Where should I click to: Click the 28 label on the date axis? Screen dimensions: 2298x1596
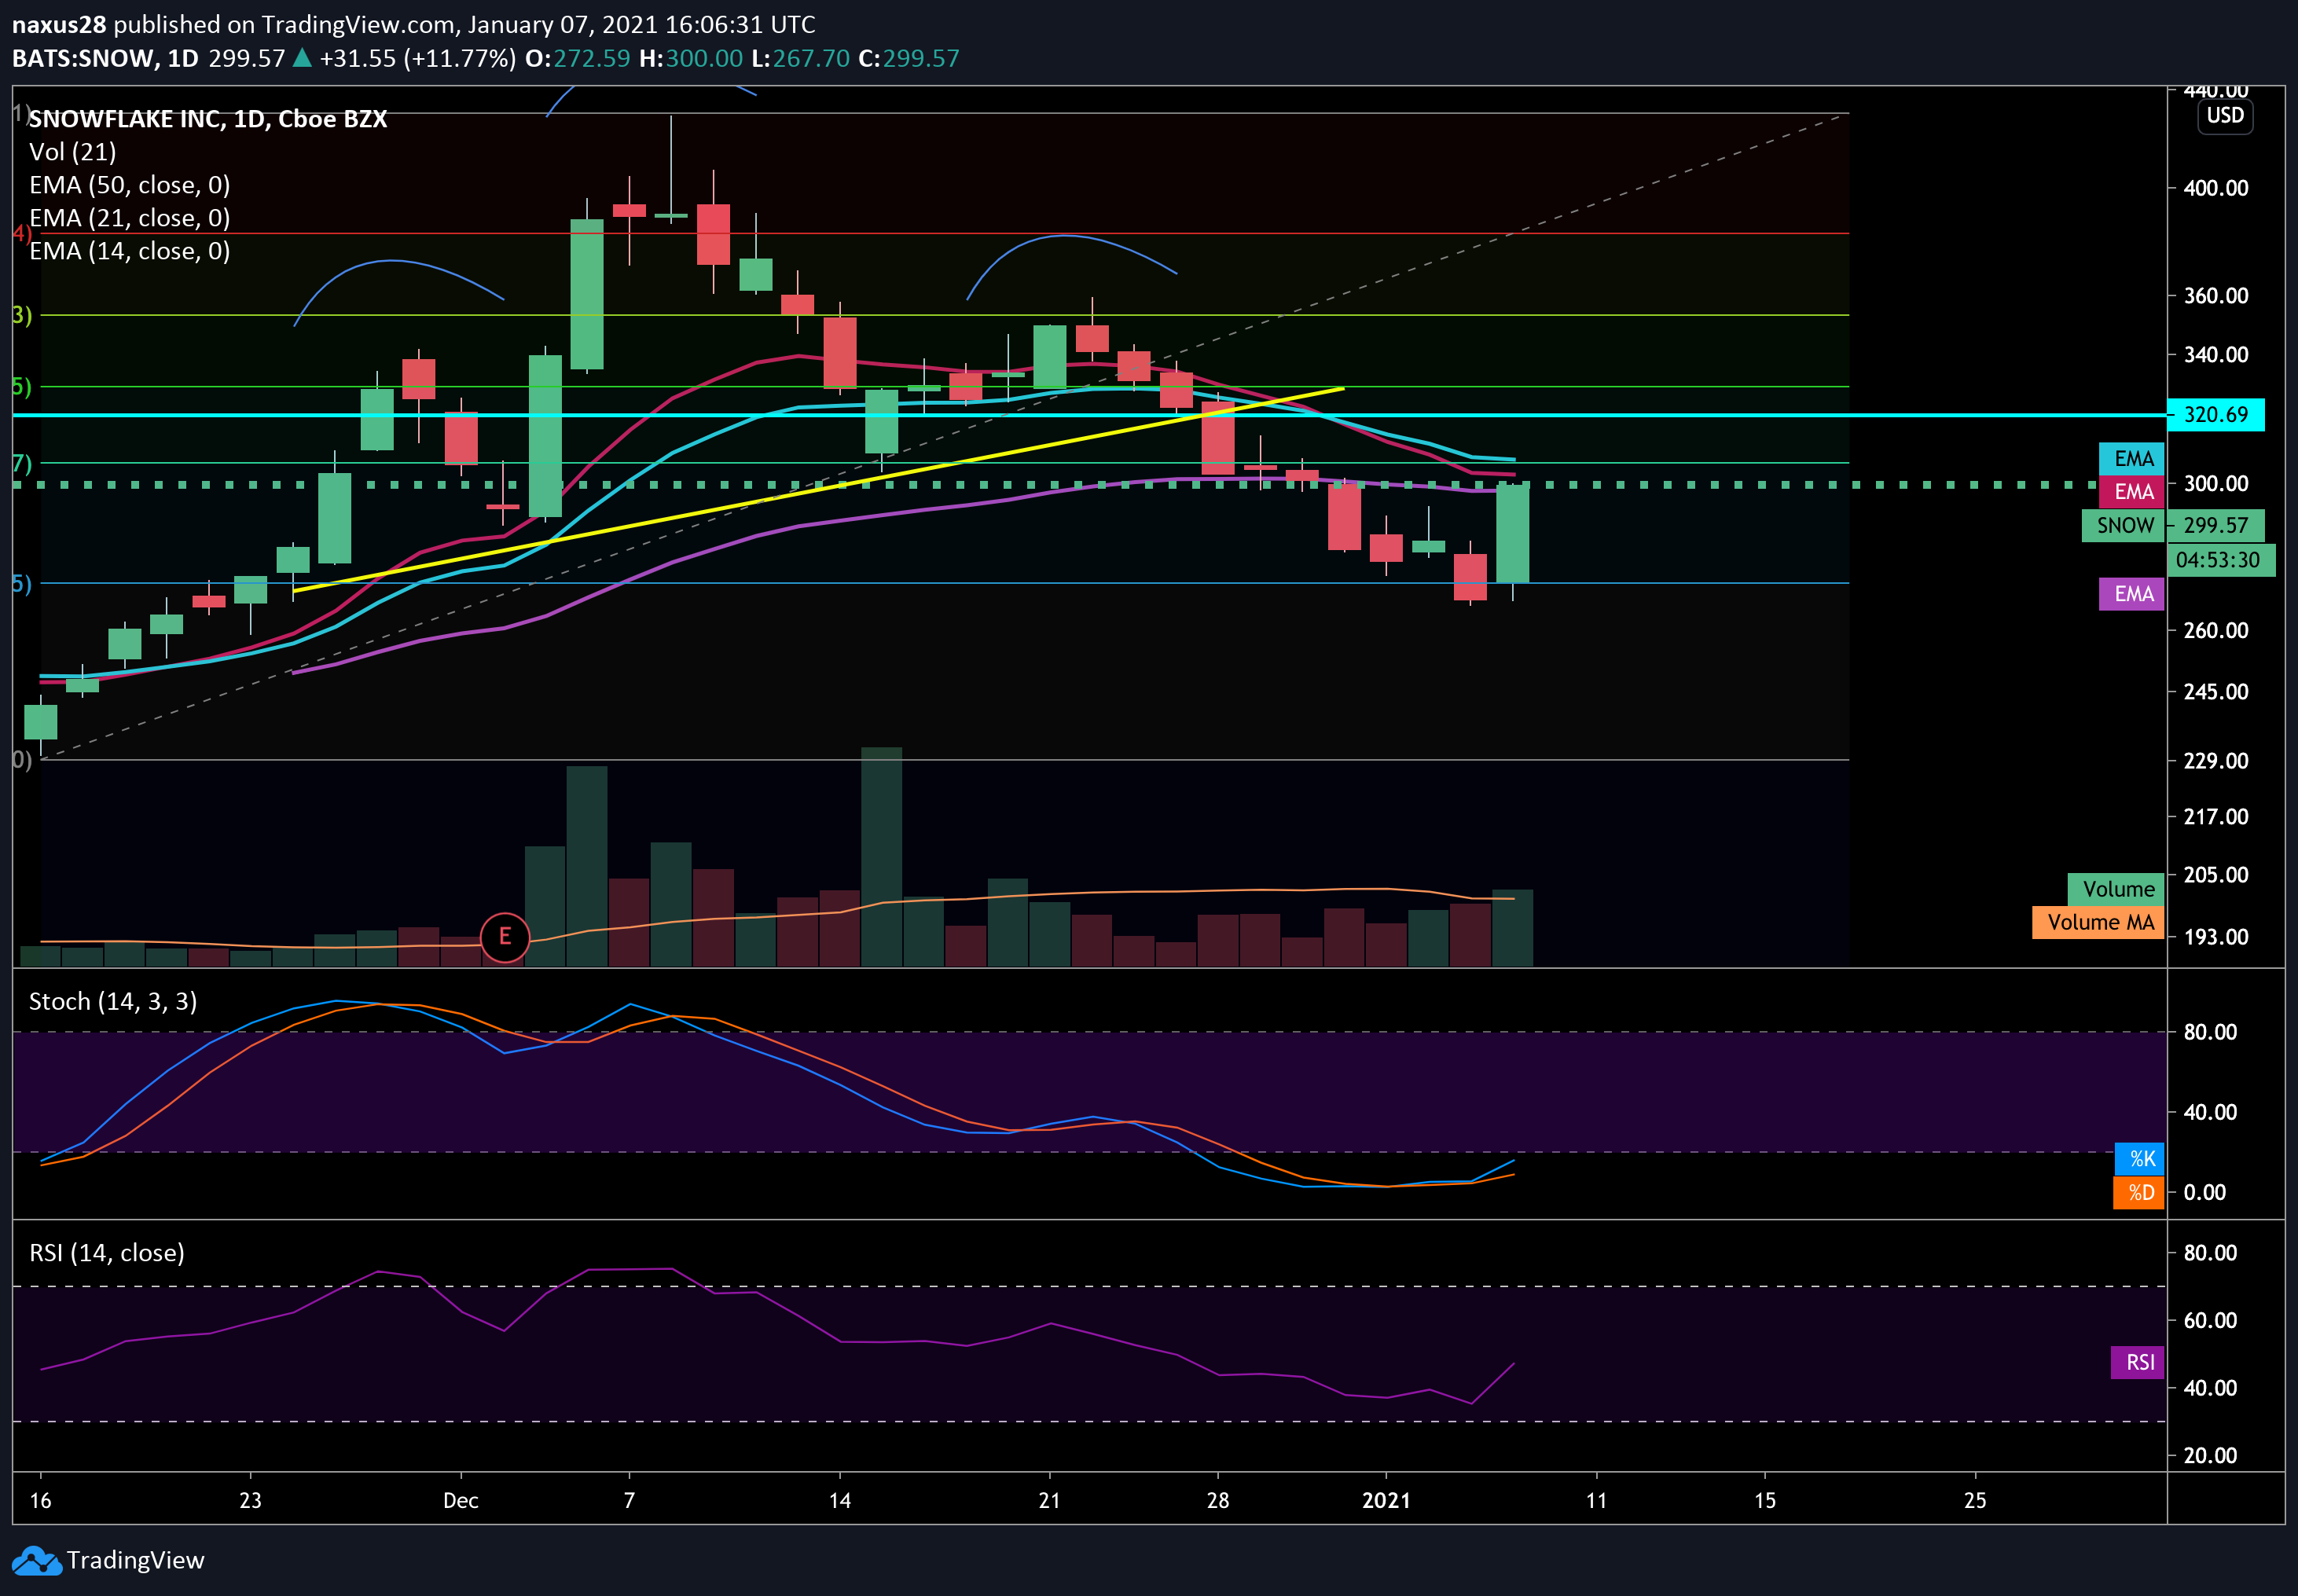click(x=1218, y=1501)
